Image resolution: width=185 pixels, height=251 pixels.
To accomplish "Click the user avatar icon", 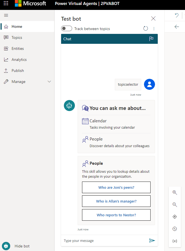I will coord(149,84).
